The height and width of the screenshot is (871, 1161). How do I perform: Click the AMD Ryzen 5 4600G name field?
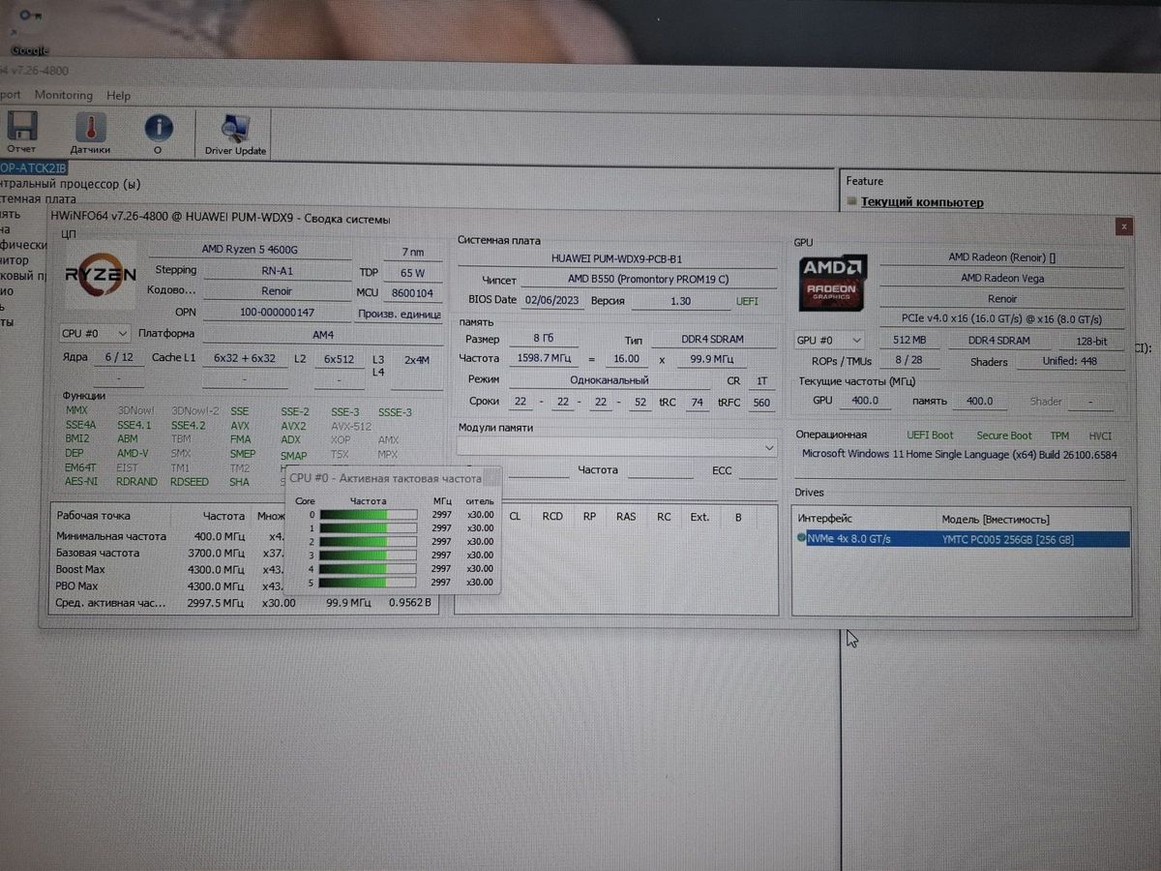point(255,250)
